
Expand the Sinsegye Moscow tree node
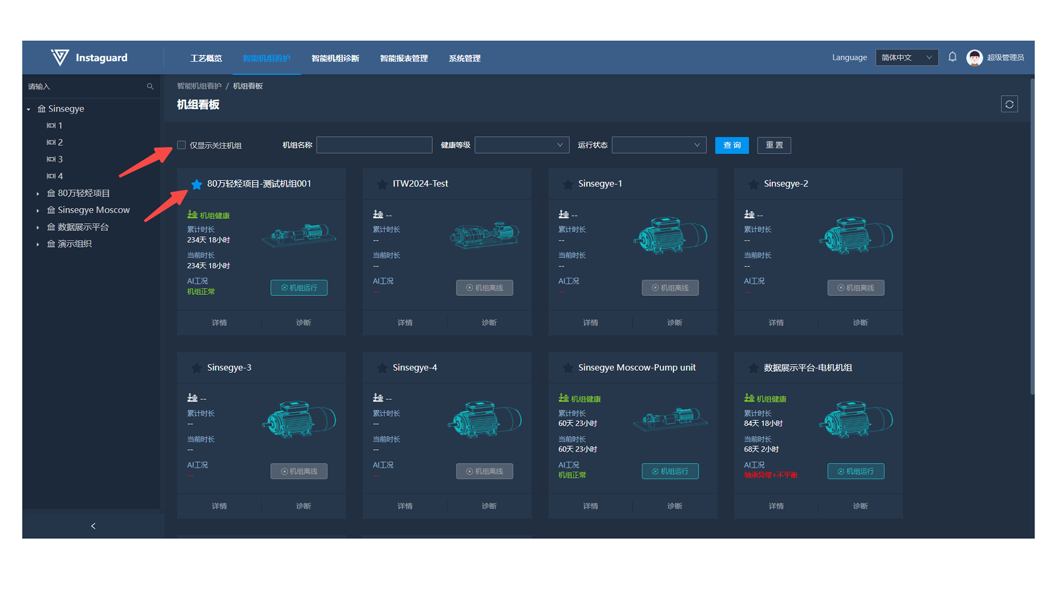(x=38, y=210)
